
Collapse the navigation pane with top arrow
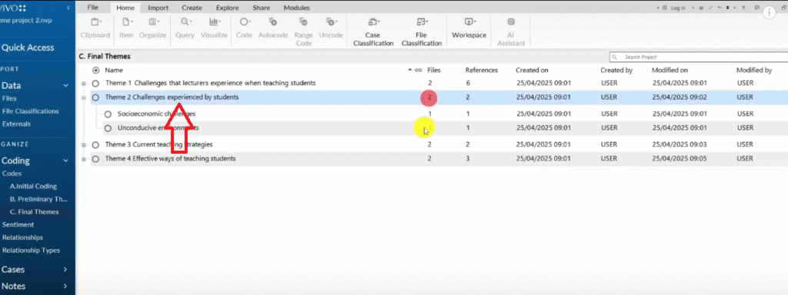(x=68, y=8)
